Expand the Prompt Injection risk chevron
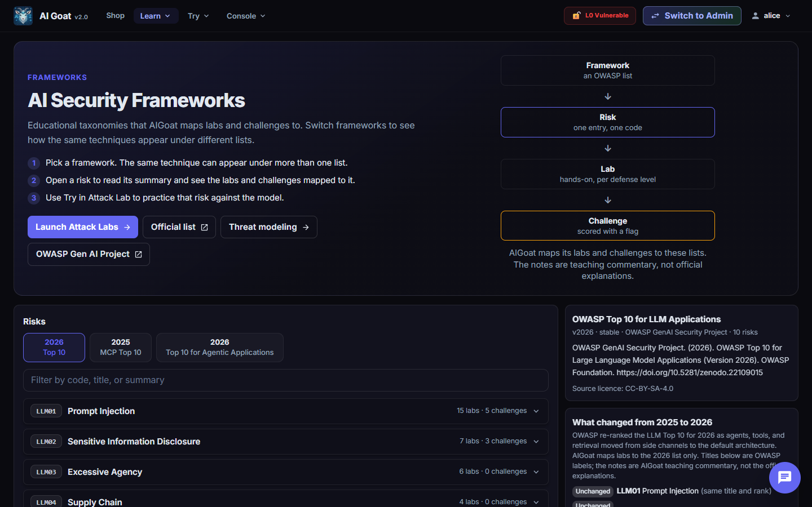This screenshot has height=507, width=812. pyautogui.click(x=536, y=411)
